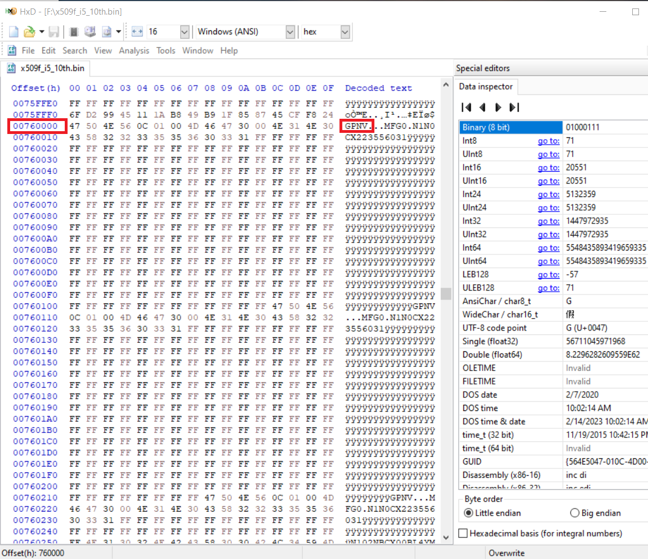The image size is (648, 559).
Task: Click the Open file folder icon
Action: click(29, 32)
